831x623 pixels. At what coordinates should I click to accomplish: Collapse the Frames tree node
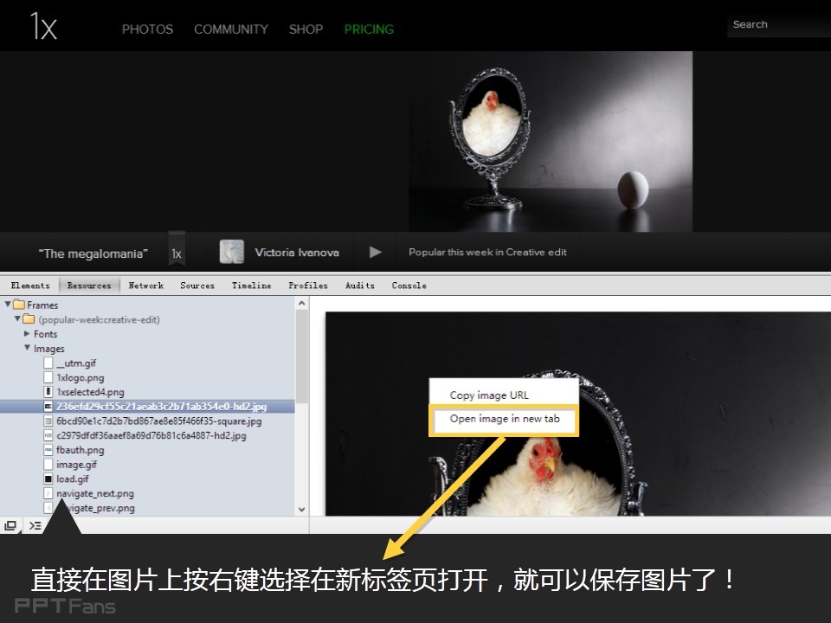pyautogui.click(x=8, y=304)
